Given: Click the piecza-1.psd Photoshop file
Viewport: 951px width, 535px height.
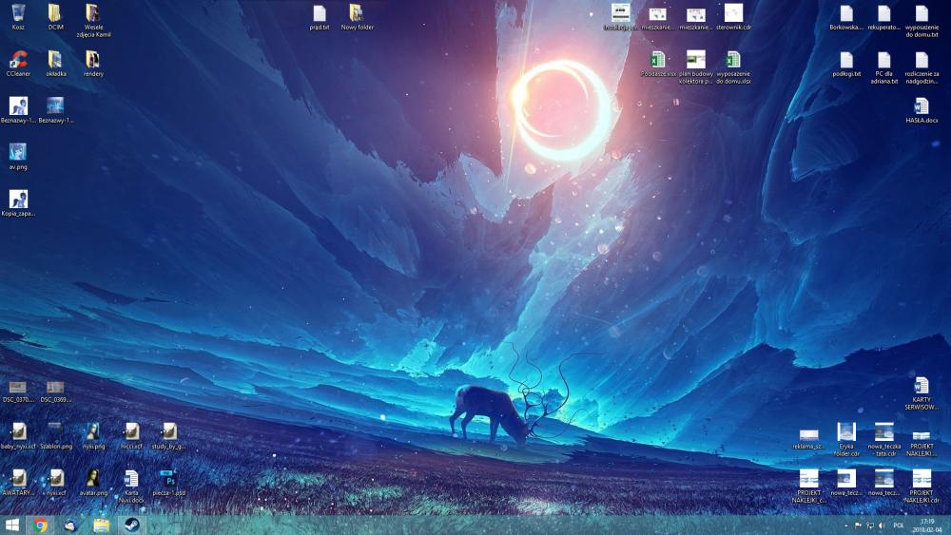Looking at the screenshot, I should click(168, 478).
